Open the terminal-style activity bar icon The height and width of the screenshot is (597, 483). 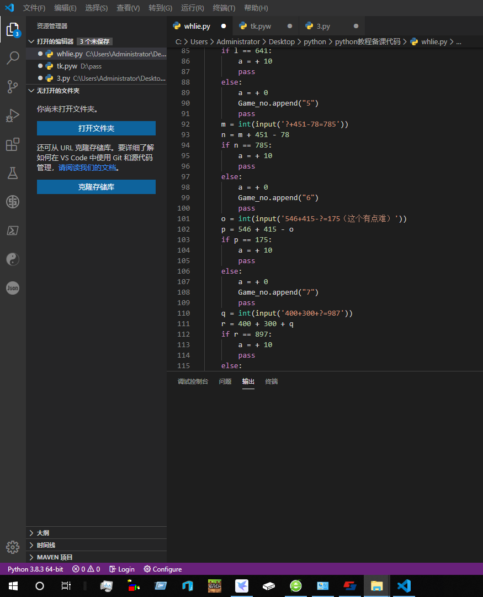(x=13, y=231)
